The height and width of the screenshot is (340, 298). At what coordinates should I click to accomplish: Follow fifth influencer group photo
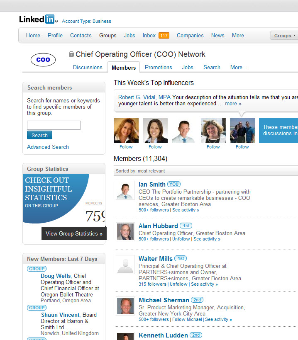click(242, 147)
